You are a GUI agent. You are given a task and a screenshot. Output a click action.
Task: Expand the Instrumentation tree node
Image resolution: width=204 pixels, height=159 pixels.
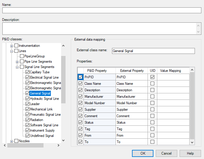click(12, 46)
